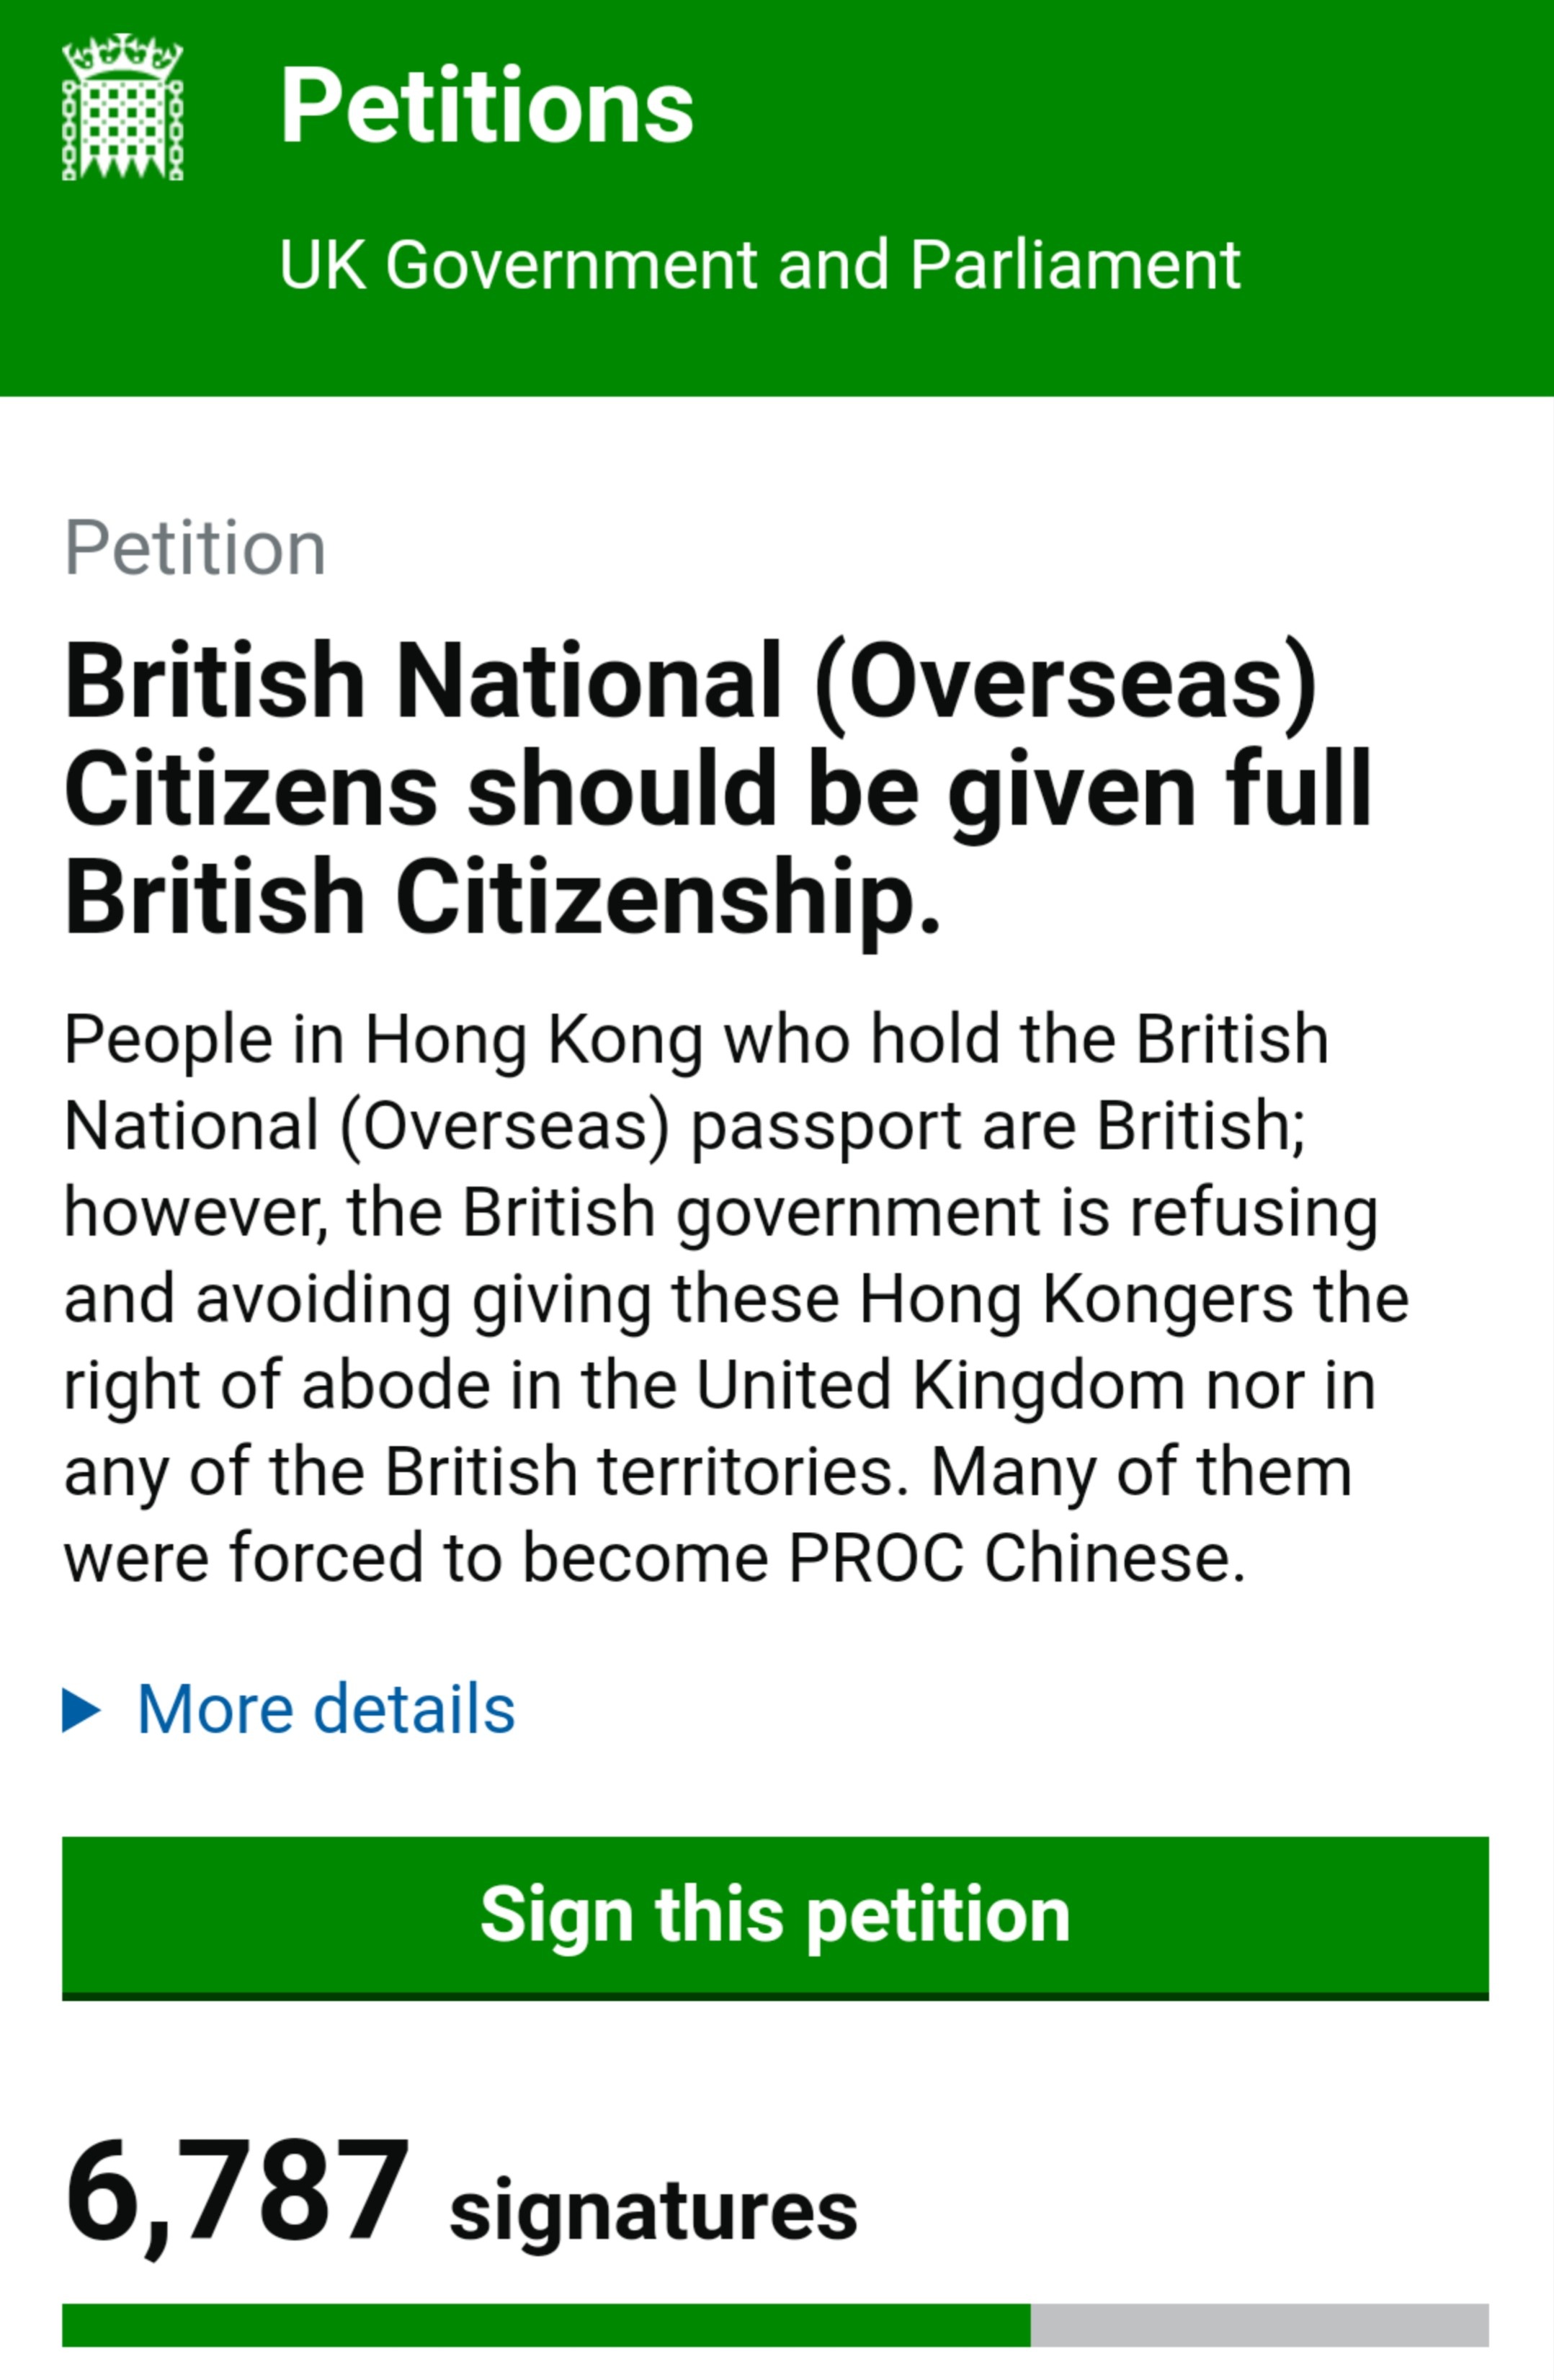Viewport: 1554px width, 2380px height.
Task: Click the sentence ending PROC Chinese.
Action: tap(655, 1559)
